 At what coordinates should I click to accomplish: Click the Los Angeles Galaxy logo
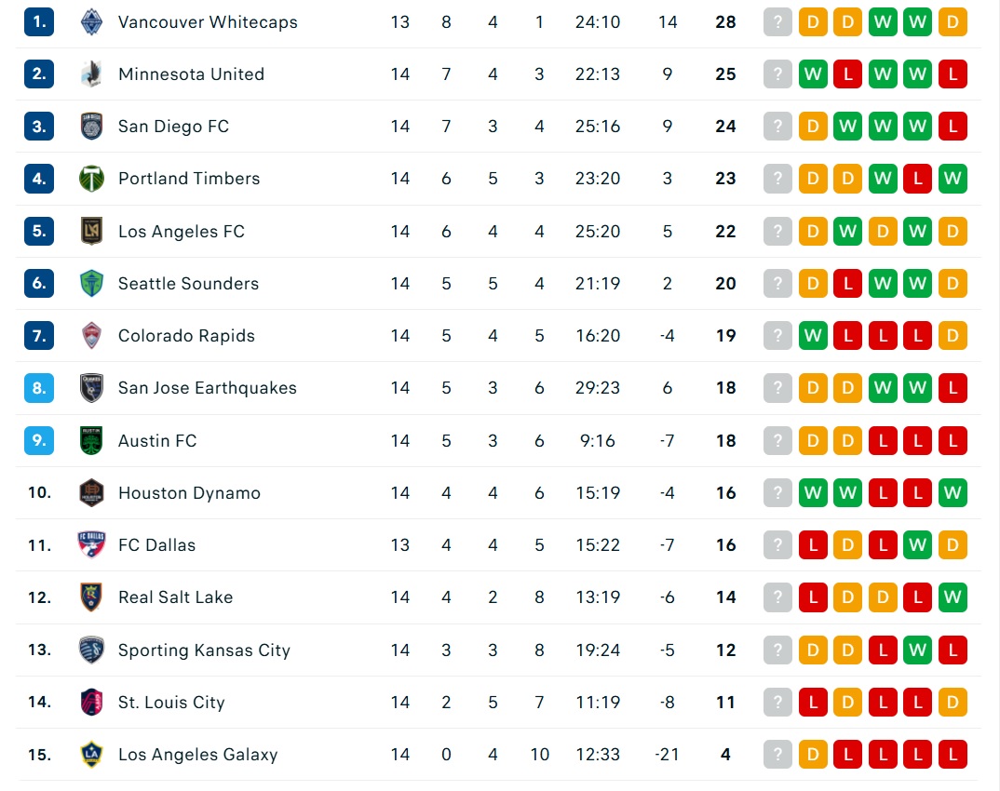coord(92,755)
